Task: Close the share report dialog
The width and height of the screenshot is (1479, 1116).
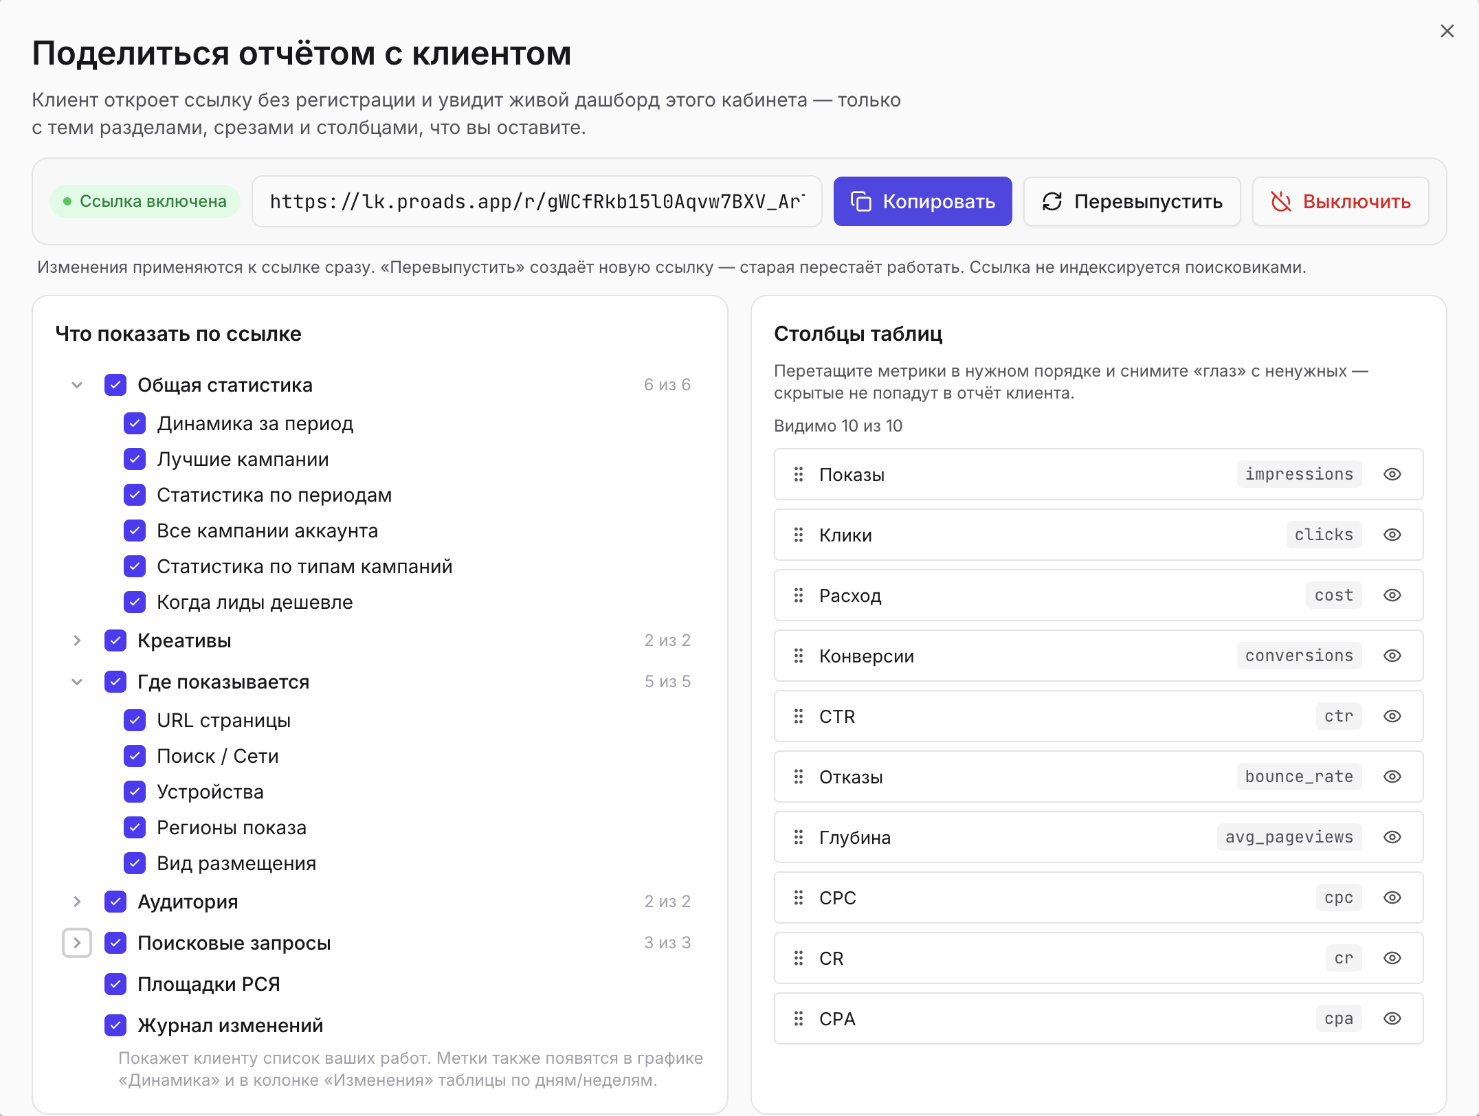Action: click(1447, 31)
